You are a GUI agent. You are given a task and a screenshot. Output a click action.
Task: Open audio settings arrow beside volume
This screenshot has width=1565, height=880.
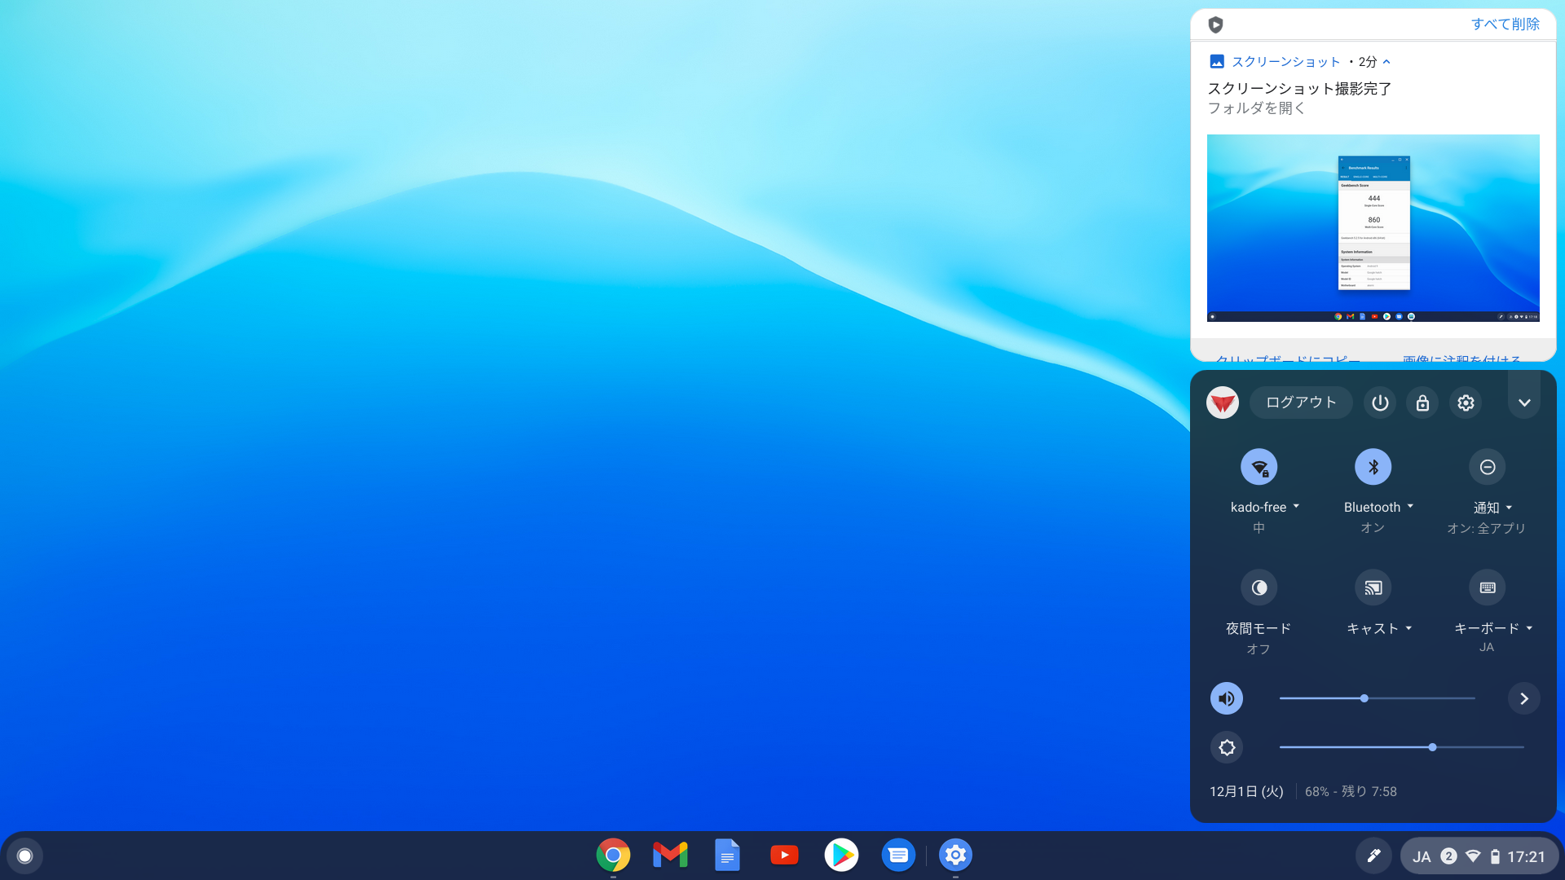click(1523, 698)
